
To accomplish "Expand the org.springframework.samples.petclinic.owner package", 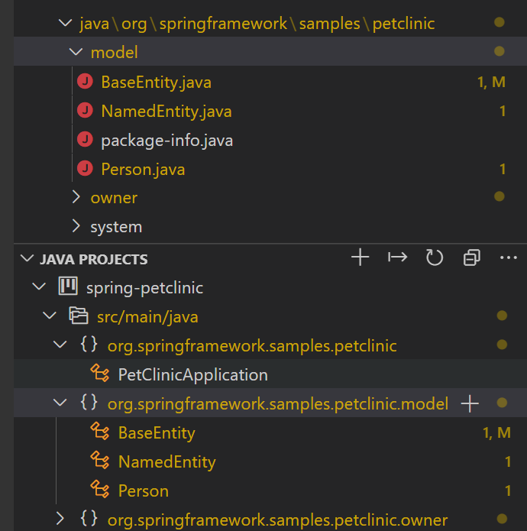I will [x=60, y=520].
